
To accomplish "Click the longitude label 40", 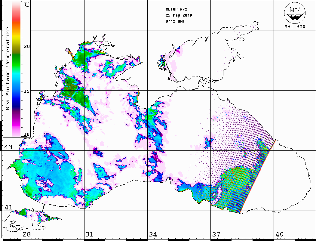I will tap(279, 234).
